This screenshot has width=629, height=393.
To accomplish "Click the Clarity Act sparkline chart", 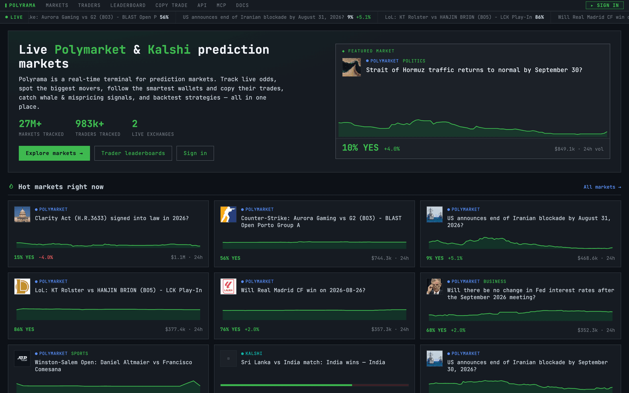I will pos(108,244).
